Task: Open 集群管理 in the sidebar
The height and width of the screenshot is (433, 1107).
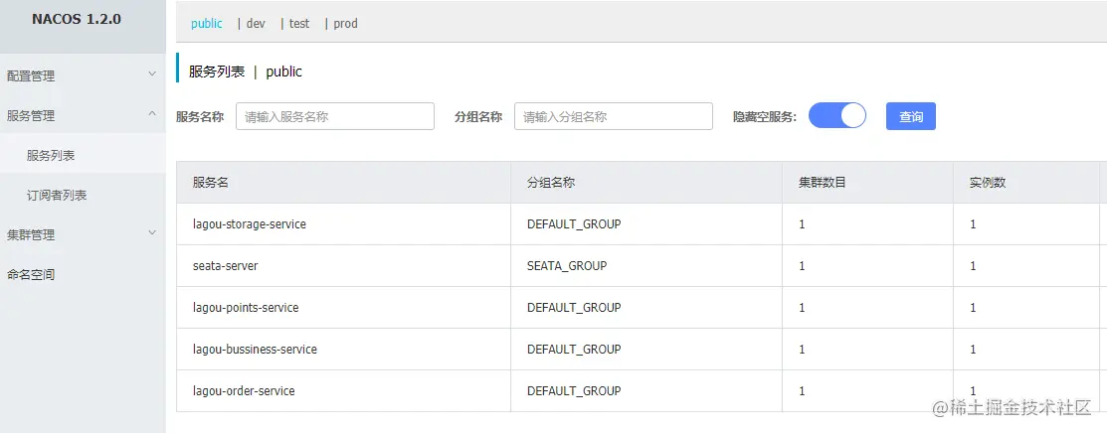Action: (x=31, y=235)
